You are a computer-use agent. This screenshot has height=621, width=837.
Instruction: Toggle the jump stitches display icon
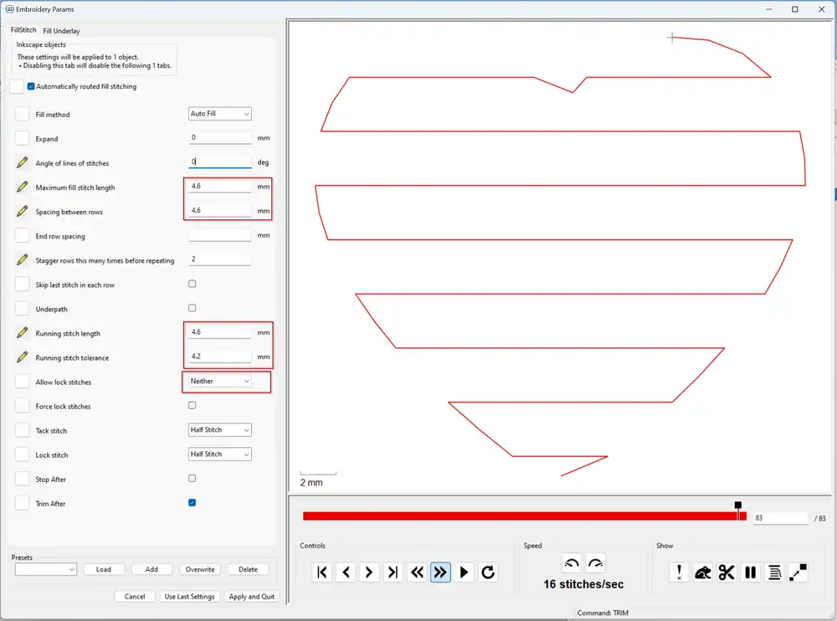[x=703, y=572]
